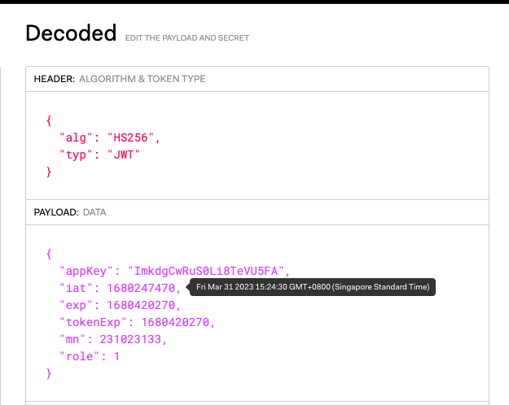Select the Header: Algorithm & Token Type label
This screenshot has height=405, width=509.
click(119, 79)
